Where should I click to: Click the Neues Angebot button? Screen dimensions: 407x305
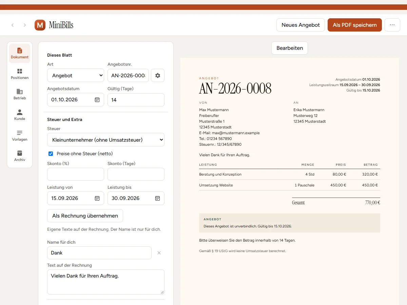(301, 25)
